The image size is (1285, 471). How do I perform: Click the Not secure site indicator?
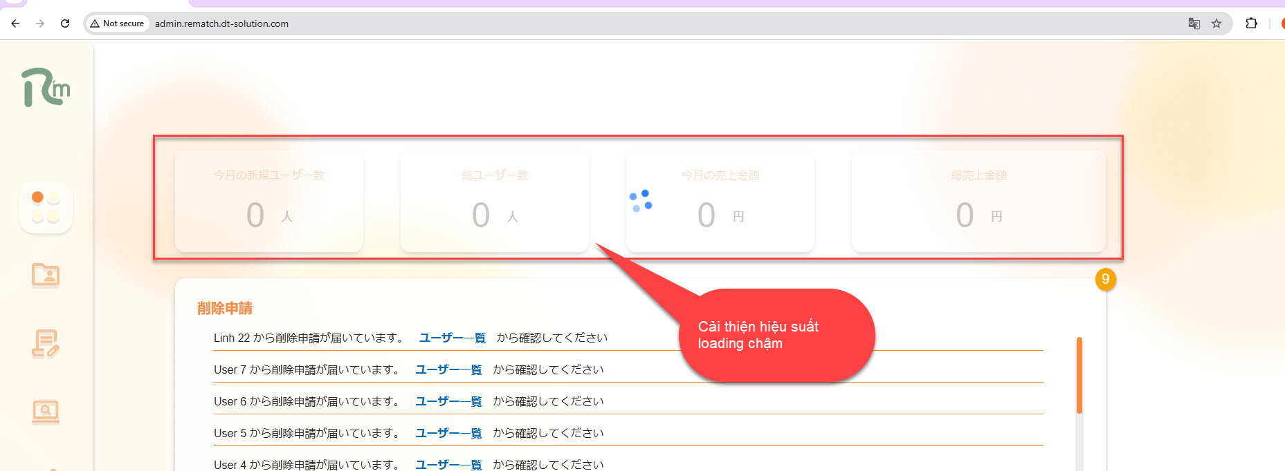click(117, 23)
